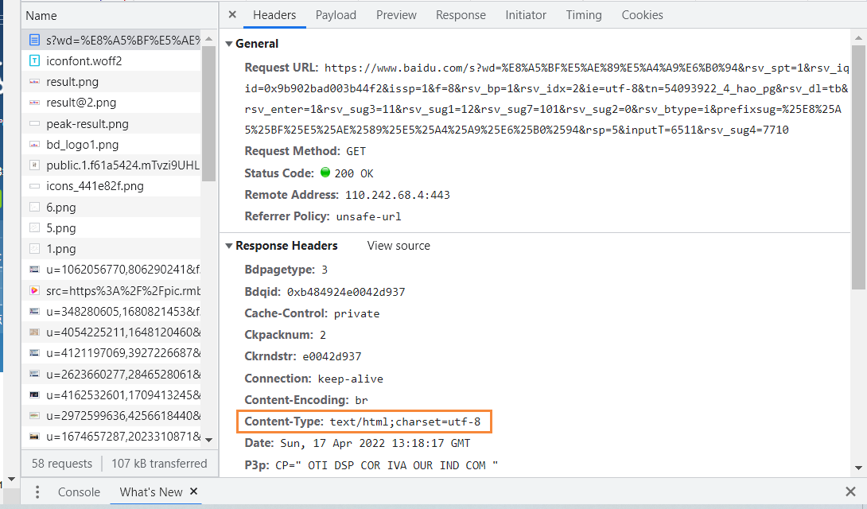
Task: Open the Preview tab
Action: click(396, 15)
